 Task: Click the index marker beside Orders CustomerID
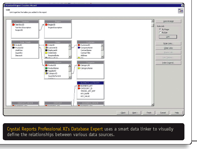tap(46, 47)
